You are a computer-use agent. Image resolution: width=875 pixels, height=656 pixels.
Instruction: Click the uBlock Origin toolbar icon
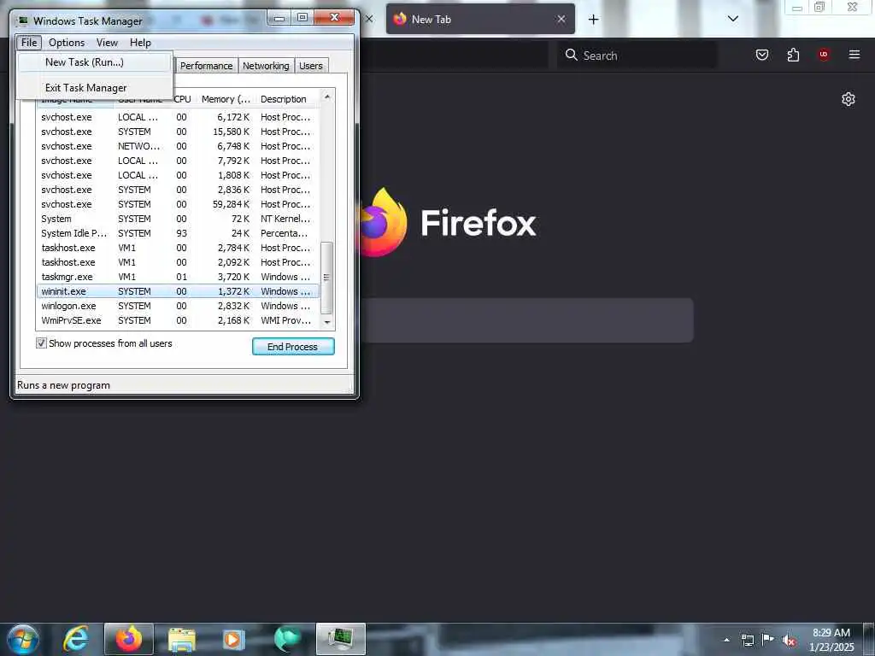coord(824,55)
